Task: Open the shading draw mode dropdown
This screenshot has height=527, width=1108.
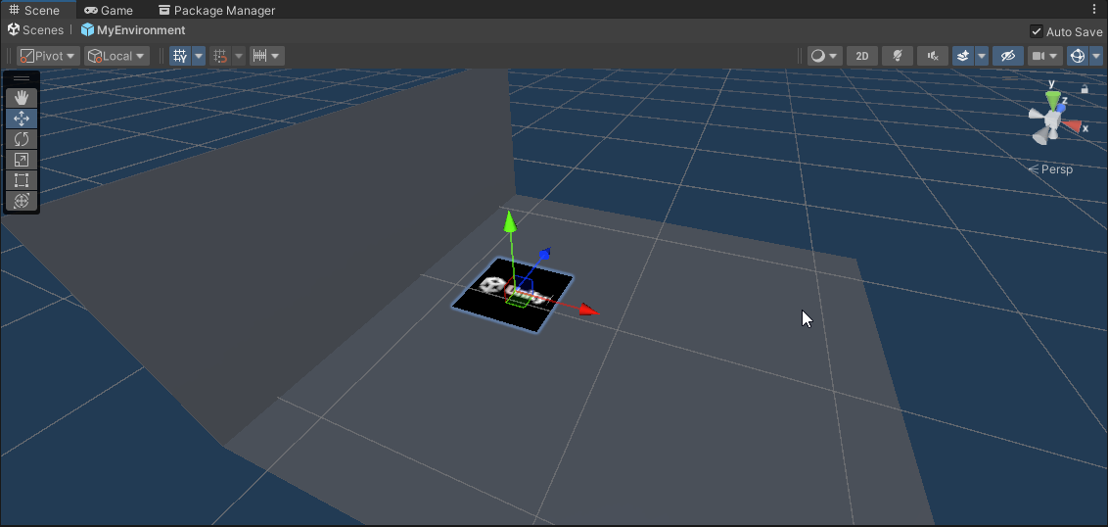Action: [825, 56]
